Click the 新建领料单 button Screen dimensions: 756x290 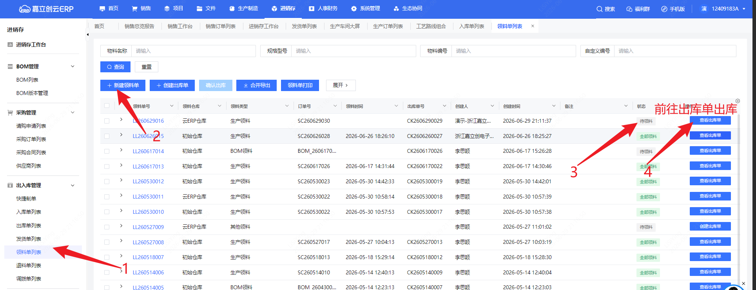tap(123, 85)
